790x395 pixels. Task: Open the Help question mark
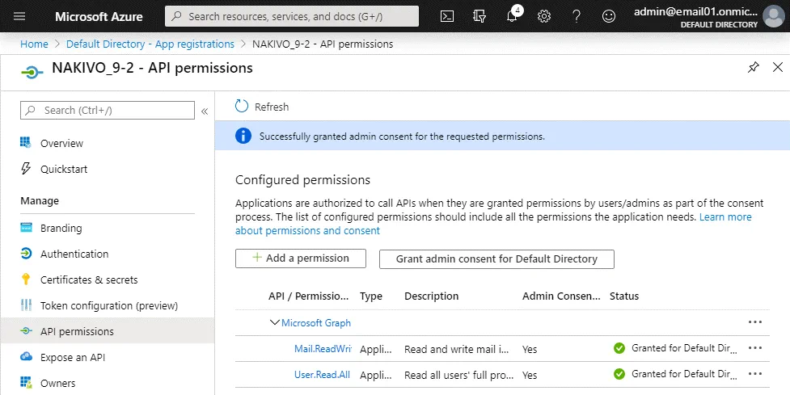(577, 16)
